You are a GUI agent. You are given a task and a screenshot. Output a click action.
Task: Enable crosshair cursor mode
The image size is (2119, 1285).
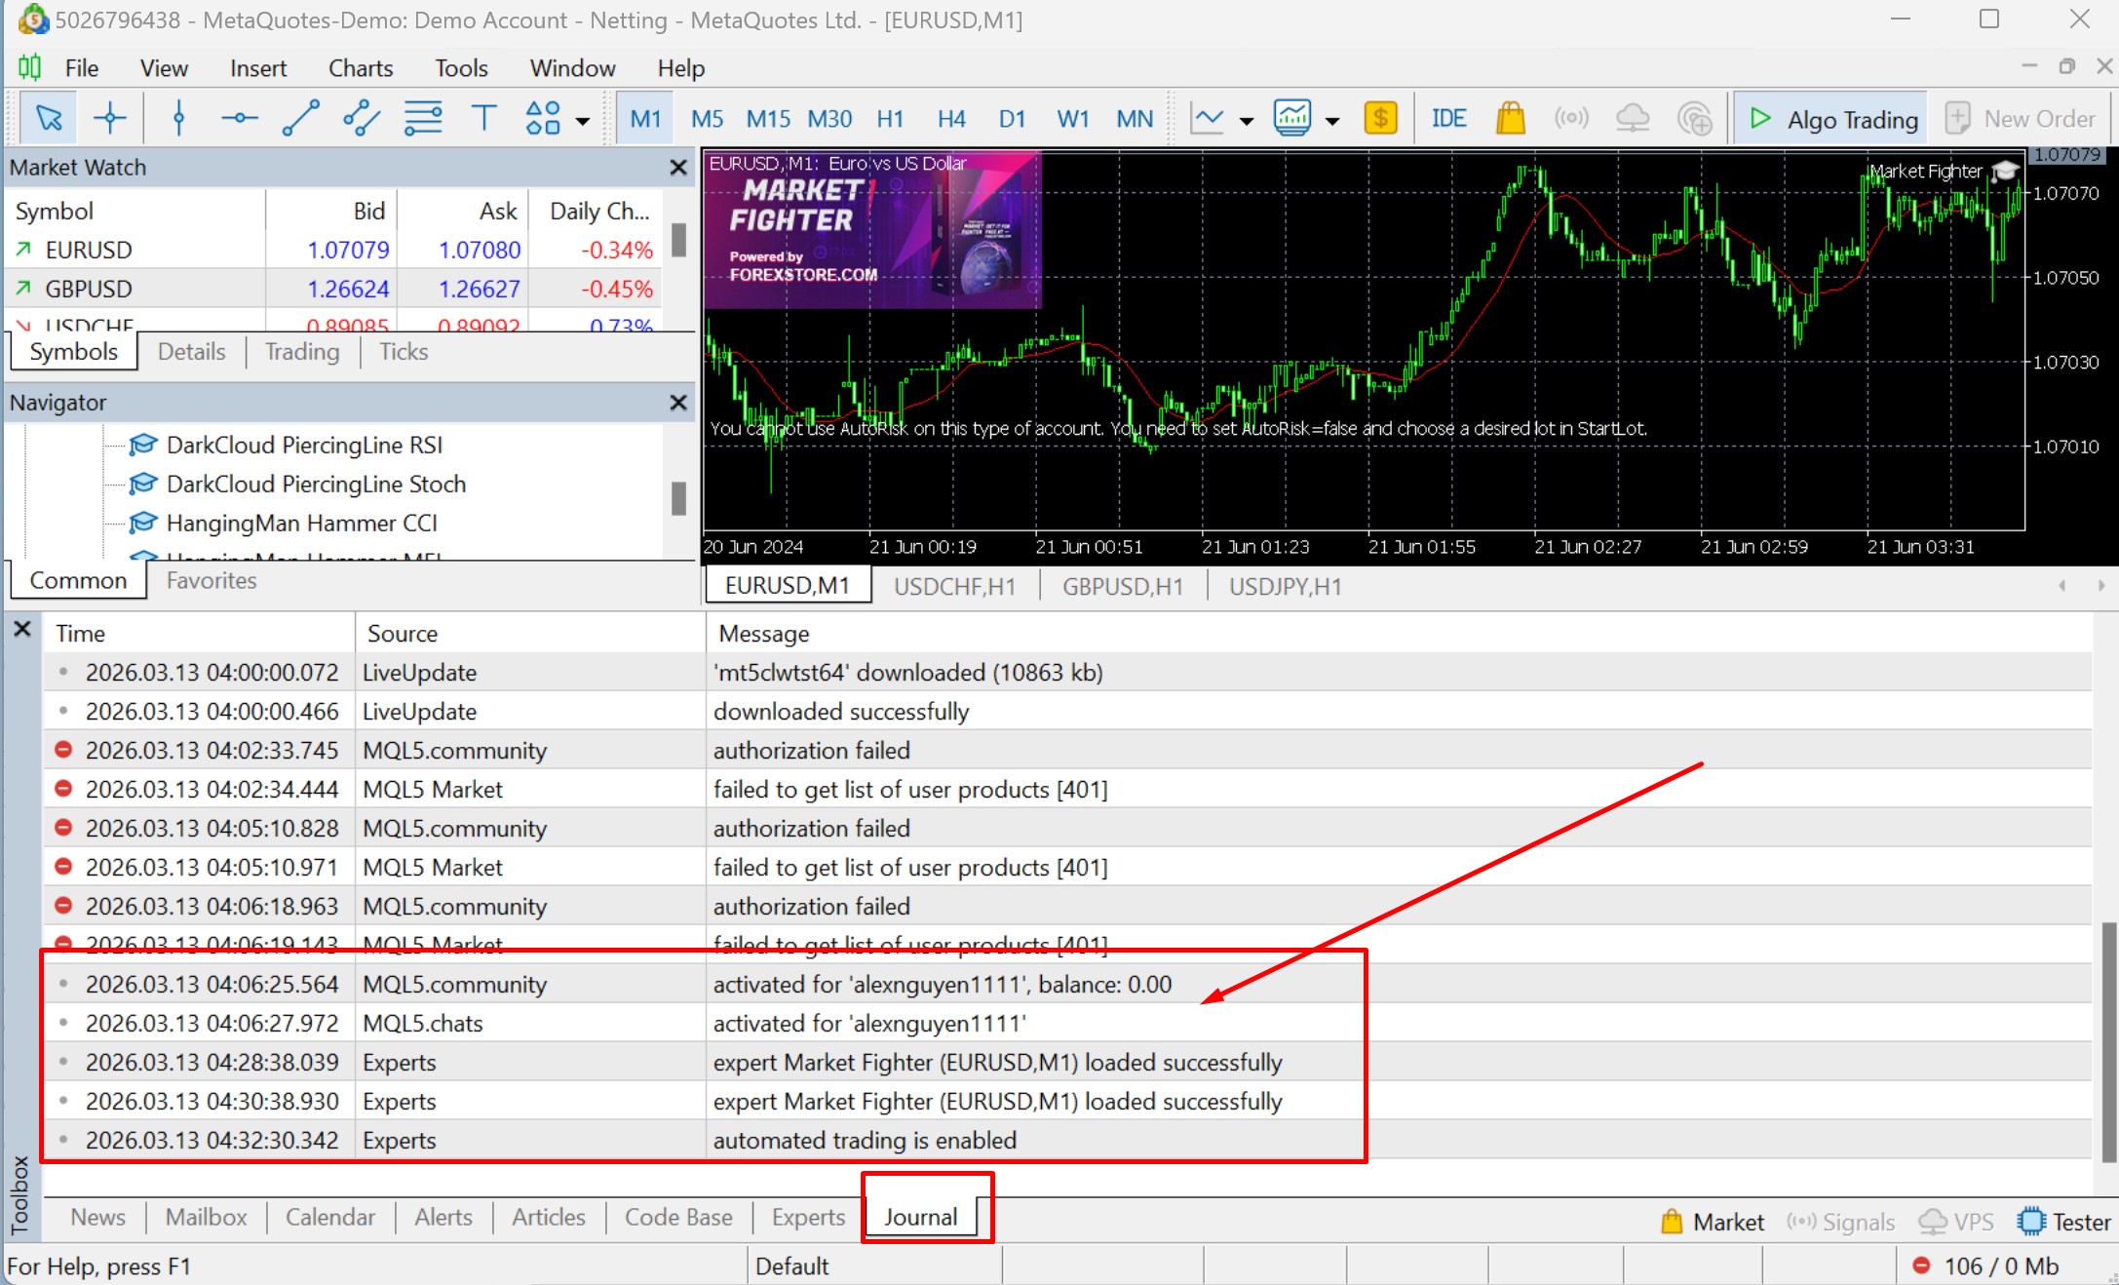(109, 117)
